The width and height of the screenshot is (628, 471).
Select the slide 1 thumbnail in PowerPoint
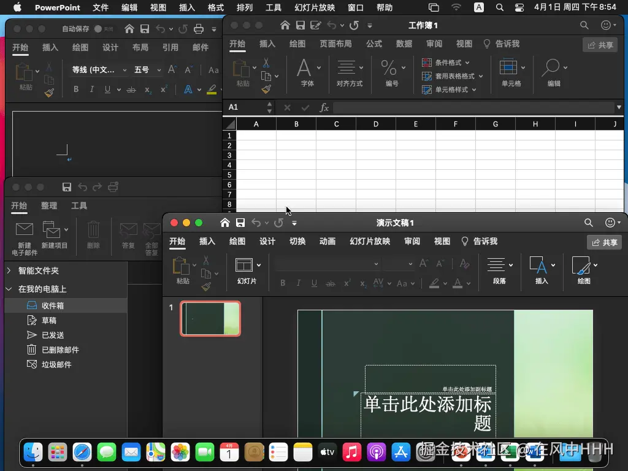[210, 318]
